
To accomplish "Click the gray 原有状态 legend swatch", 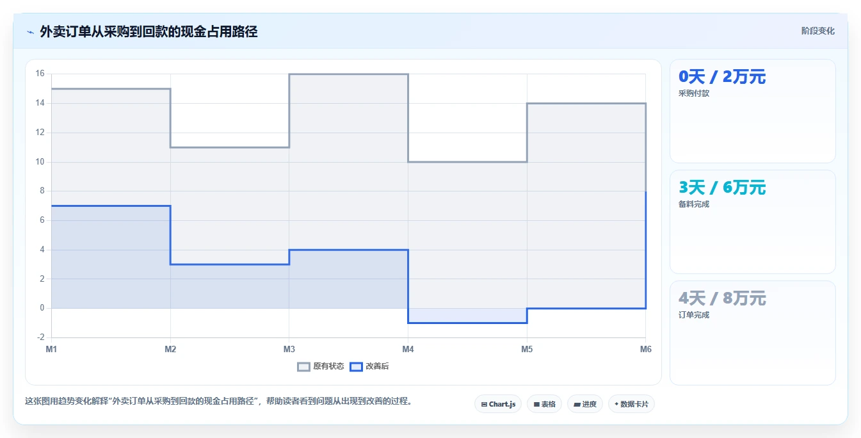I will (x=304, y=366).
